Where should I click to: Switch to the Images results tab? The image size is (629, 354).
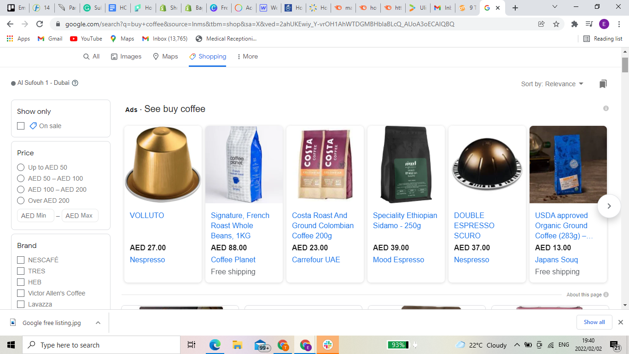126,56
